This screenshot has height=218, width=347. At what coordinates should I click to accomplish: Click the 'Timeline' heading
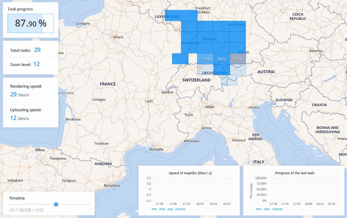click(x=17, y=198)
